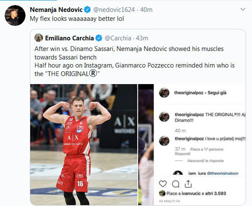Open Emiliano Carchia's small profile avatar

point(39,38)
